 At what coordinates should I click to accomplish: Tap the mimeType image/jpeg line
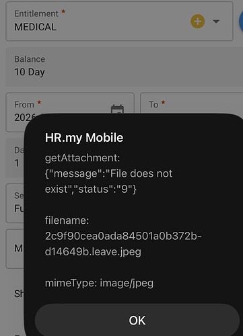pyautogui.click(x=99, y=283)
